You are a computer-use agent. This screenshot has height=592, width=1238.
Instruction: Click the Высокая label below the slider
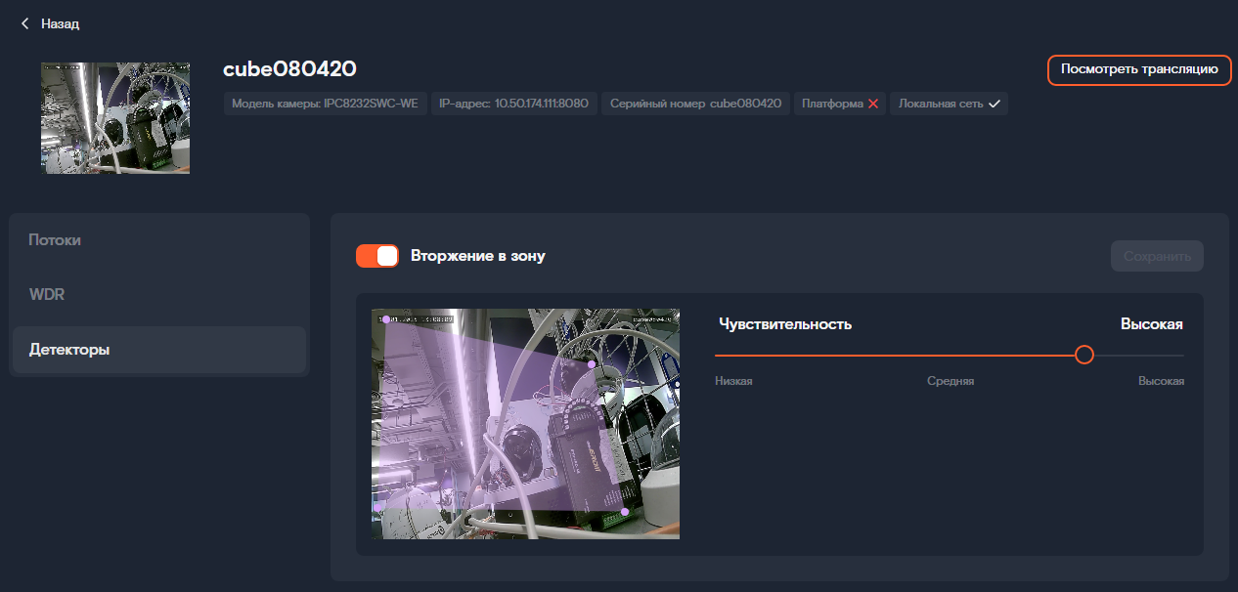click(1161, 381)
